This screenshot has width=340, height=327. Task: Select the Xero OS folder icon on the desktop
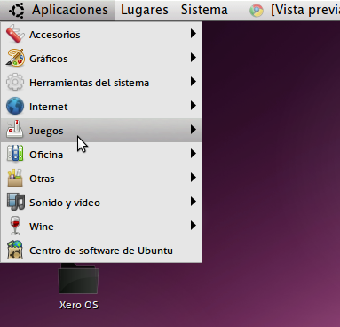pos(78,278)
